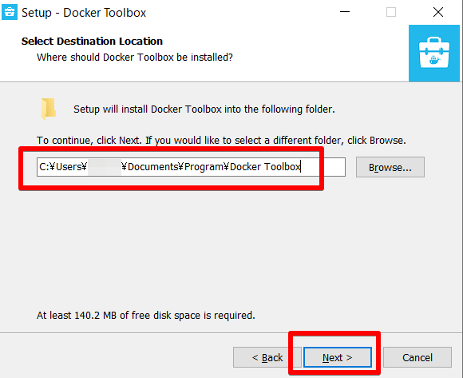
Task: Place cursor on 'Documents' in the path
Action: [153, 167]
